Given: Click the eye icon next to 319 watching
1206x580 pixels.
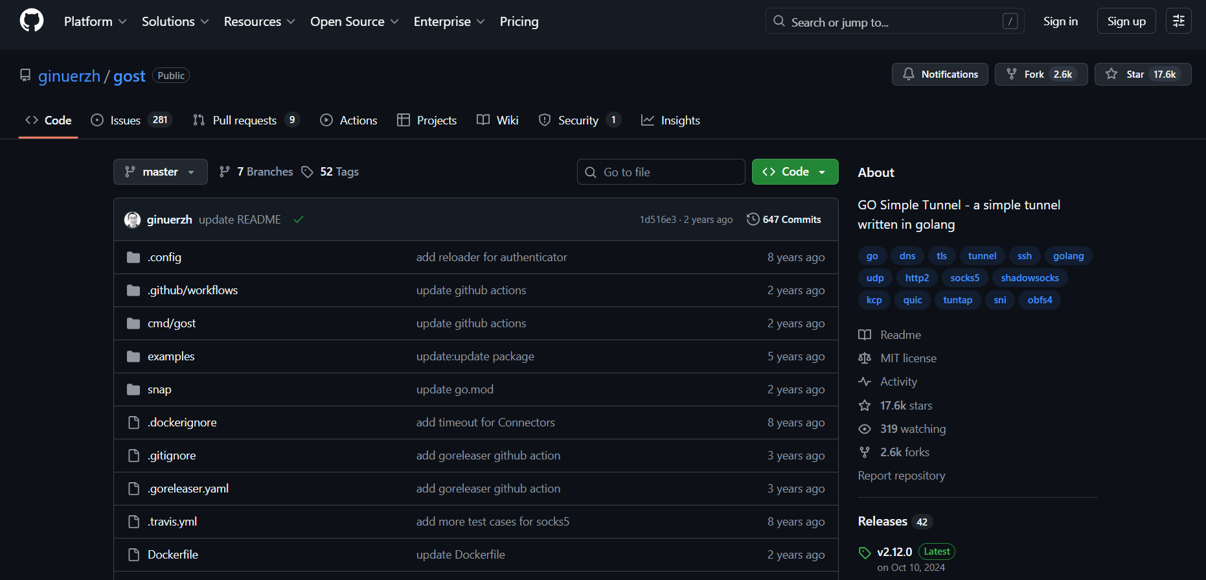Looking at the screenshot, I should point(865,429).
